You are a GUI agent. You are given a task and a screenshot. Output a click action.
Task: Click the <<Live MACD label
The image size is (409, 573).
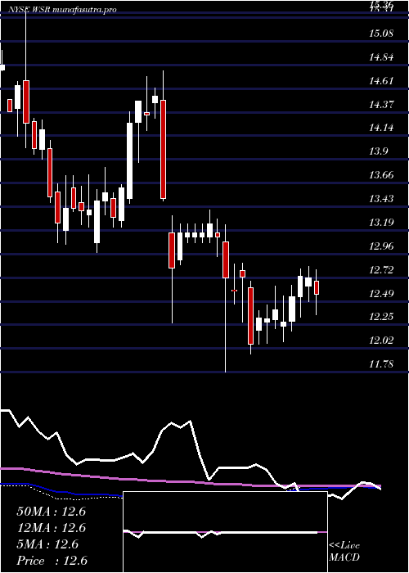pyautogui.click(x=344, y=552)
